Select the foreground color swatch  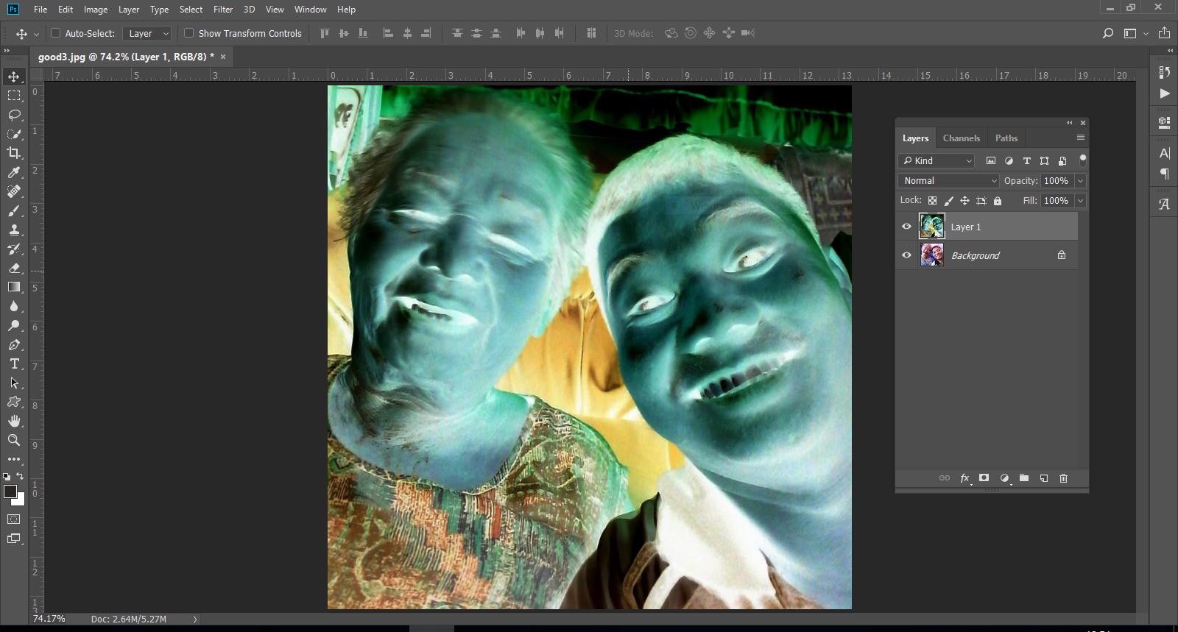tap(10, 492)
